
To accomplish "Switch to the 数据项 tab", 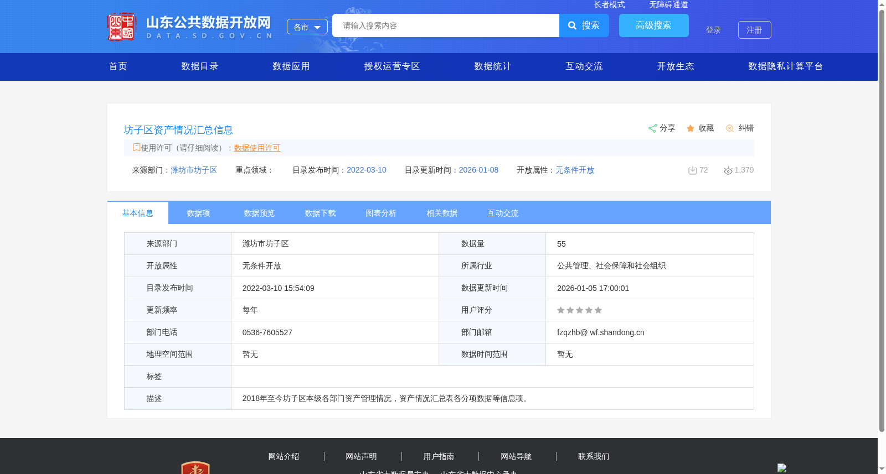I will pyautogui.click(x=199, y=213).
